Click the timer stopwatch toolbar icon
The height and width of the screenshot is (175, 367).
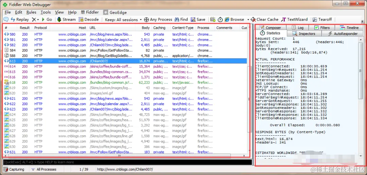pos(220,19)
